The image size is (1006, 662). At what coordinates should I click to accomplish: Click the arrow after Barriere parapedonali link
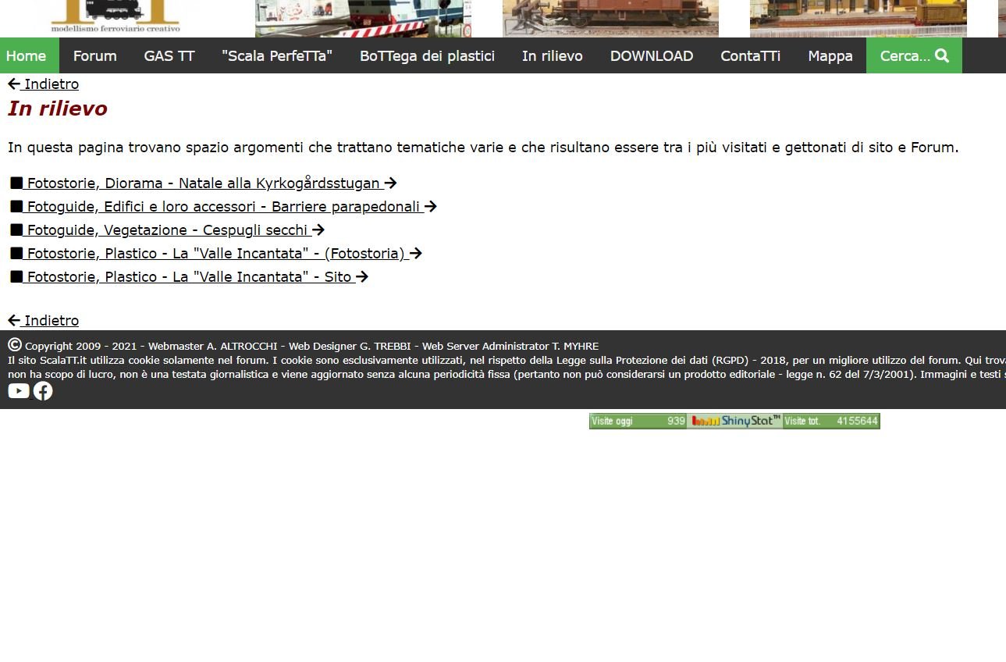click(431, 207)
